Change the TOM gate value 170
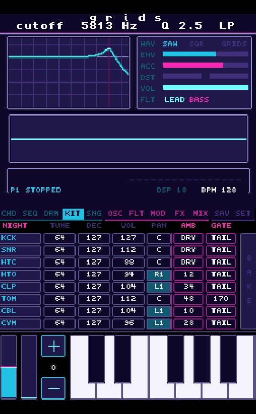The width and height of the screenshot is (256, 414). click(x=221, y=299)
